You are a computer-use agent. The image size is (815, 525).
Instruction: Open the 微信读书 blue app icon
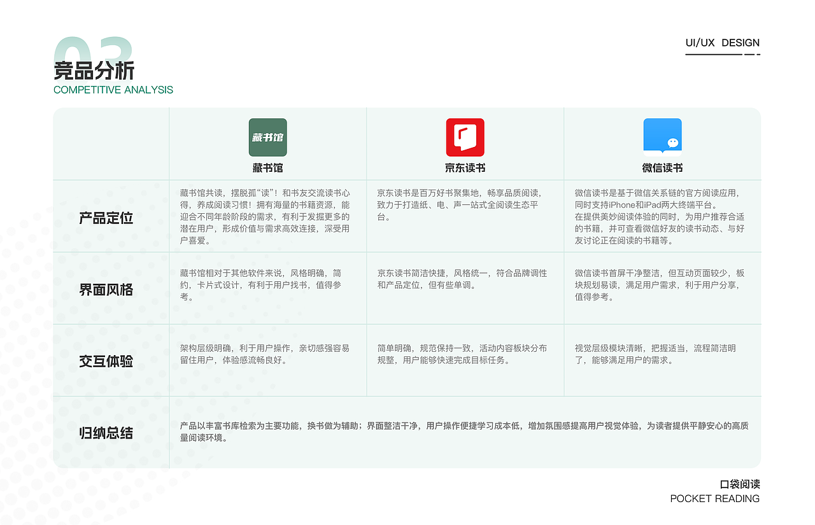point(662,136)
